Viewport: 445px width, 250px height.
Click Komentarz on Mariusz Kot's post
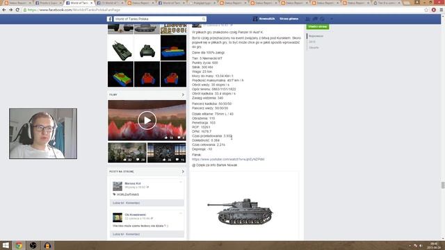[x=133, y=203]
